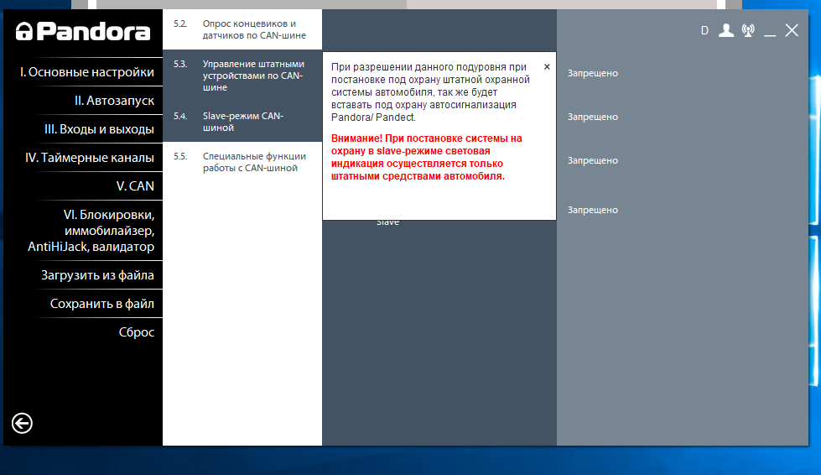Go to III. Входы и выходы
Viewport: 821px width, 475px height.
[x=100, y=129]
